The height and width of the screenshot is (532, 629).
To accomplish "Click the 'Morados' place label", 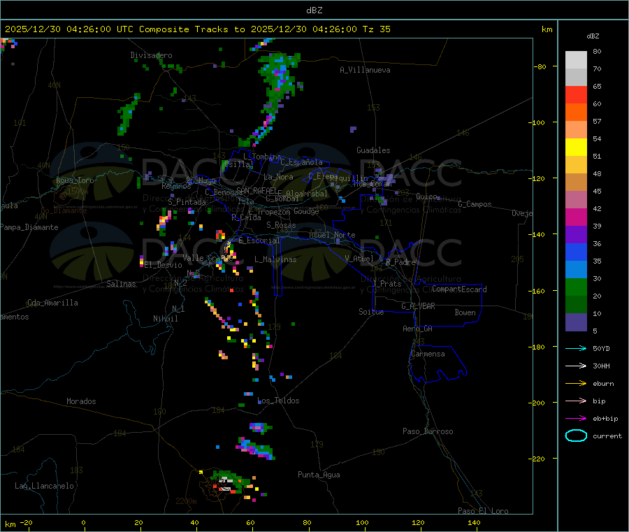I will (x=81, y=401).
